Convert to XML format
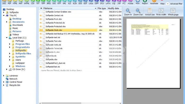 click(64, 2)
